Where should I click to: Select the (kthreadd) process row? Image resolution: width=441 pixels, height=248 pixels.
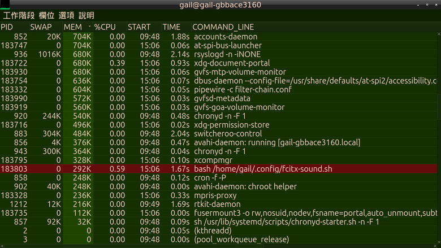click(x=219, y=230)
